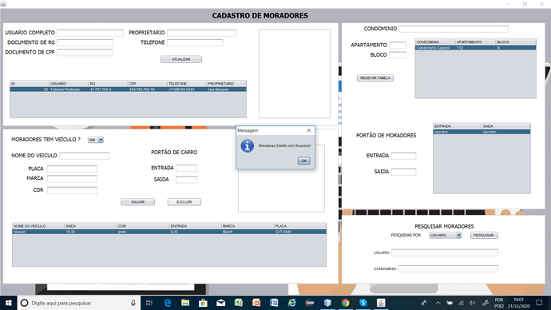551x310 pixels.
Task: Click the EXCLUIR button
Action: click(184, 202)
